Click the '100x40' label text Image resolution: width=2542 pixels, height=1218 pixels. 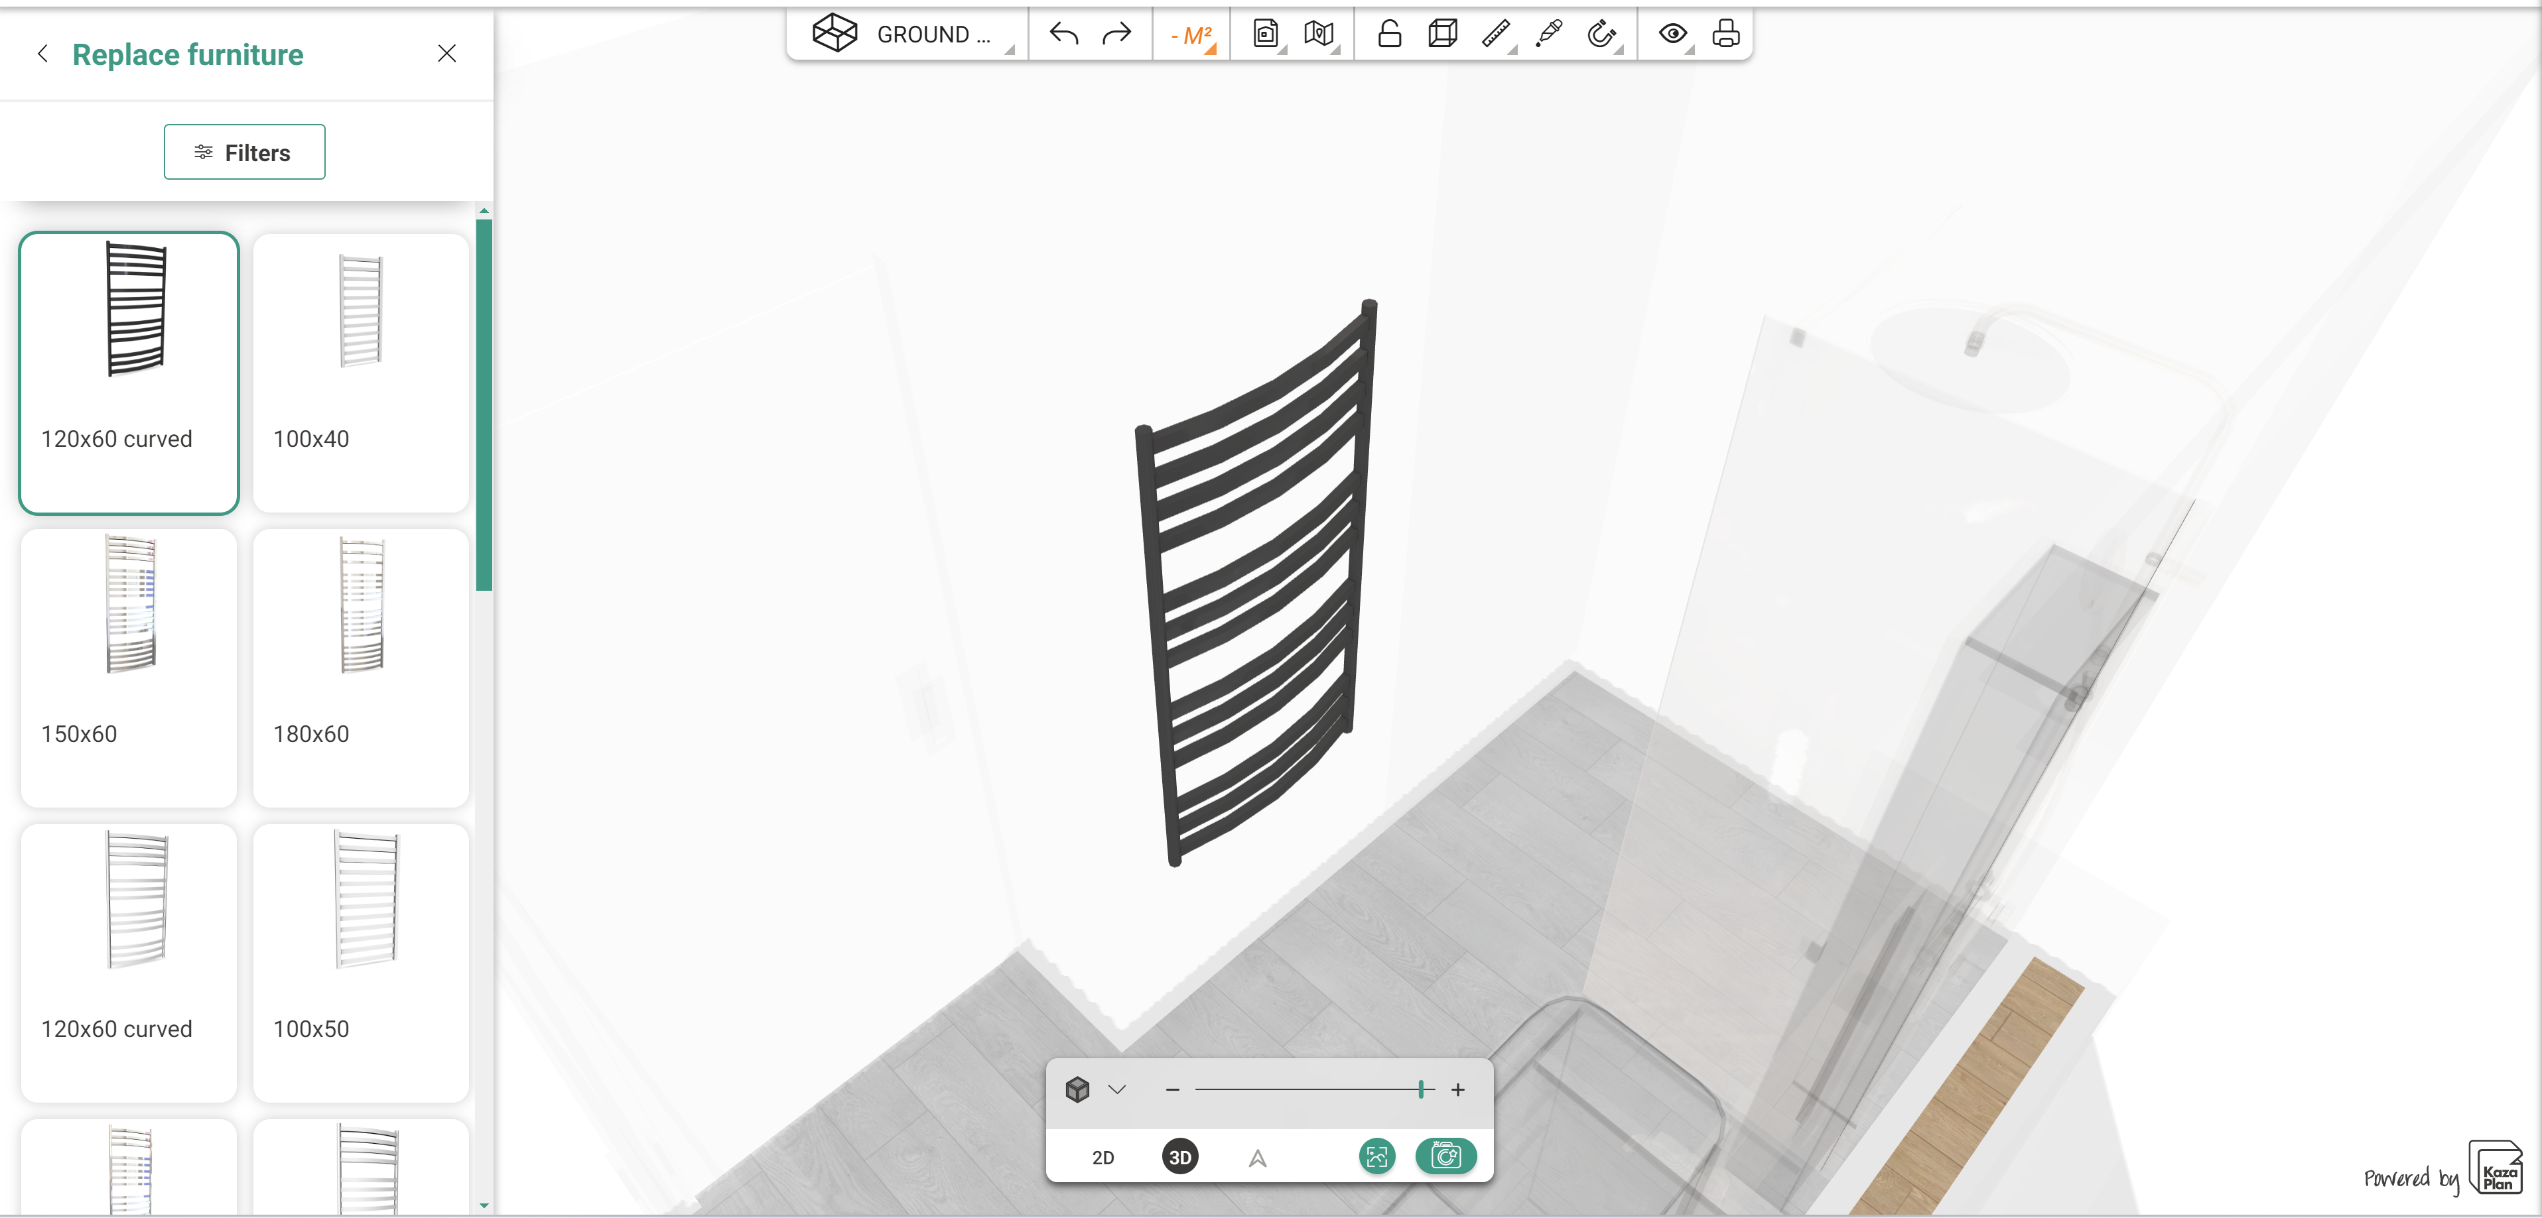(x=311, y=439)
